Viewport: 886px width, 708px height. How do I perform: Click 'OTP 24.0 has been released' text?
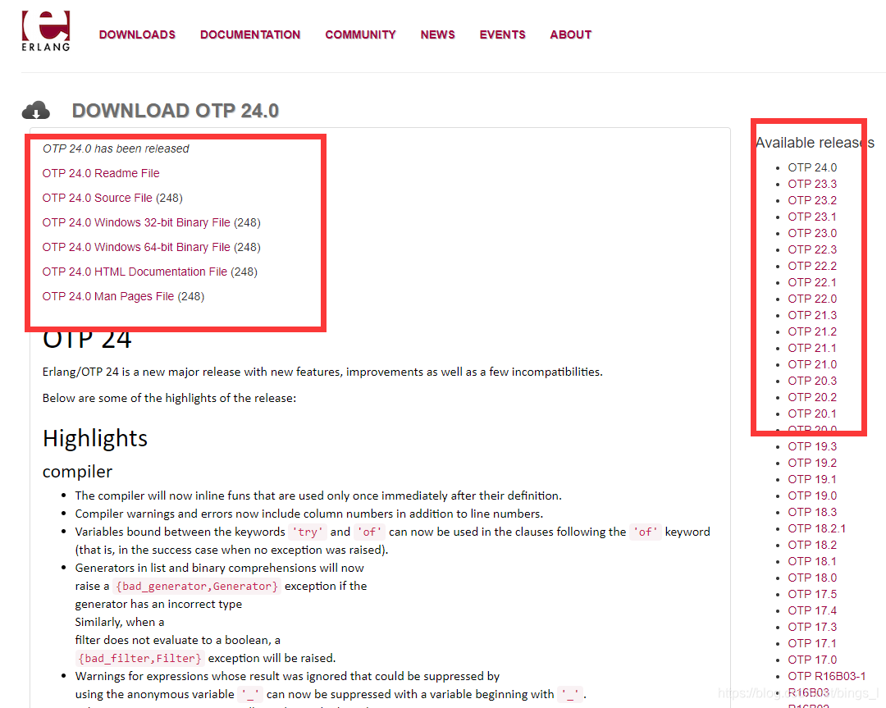click(116, 148)
